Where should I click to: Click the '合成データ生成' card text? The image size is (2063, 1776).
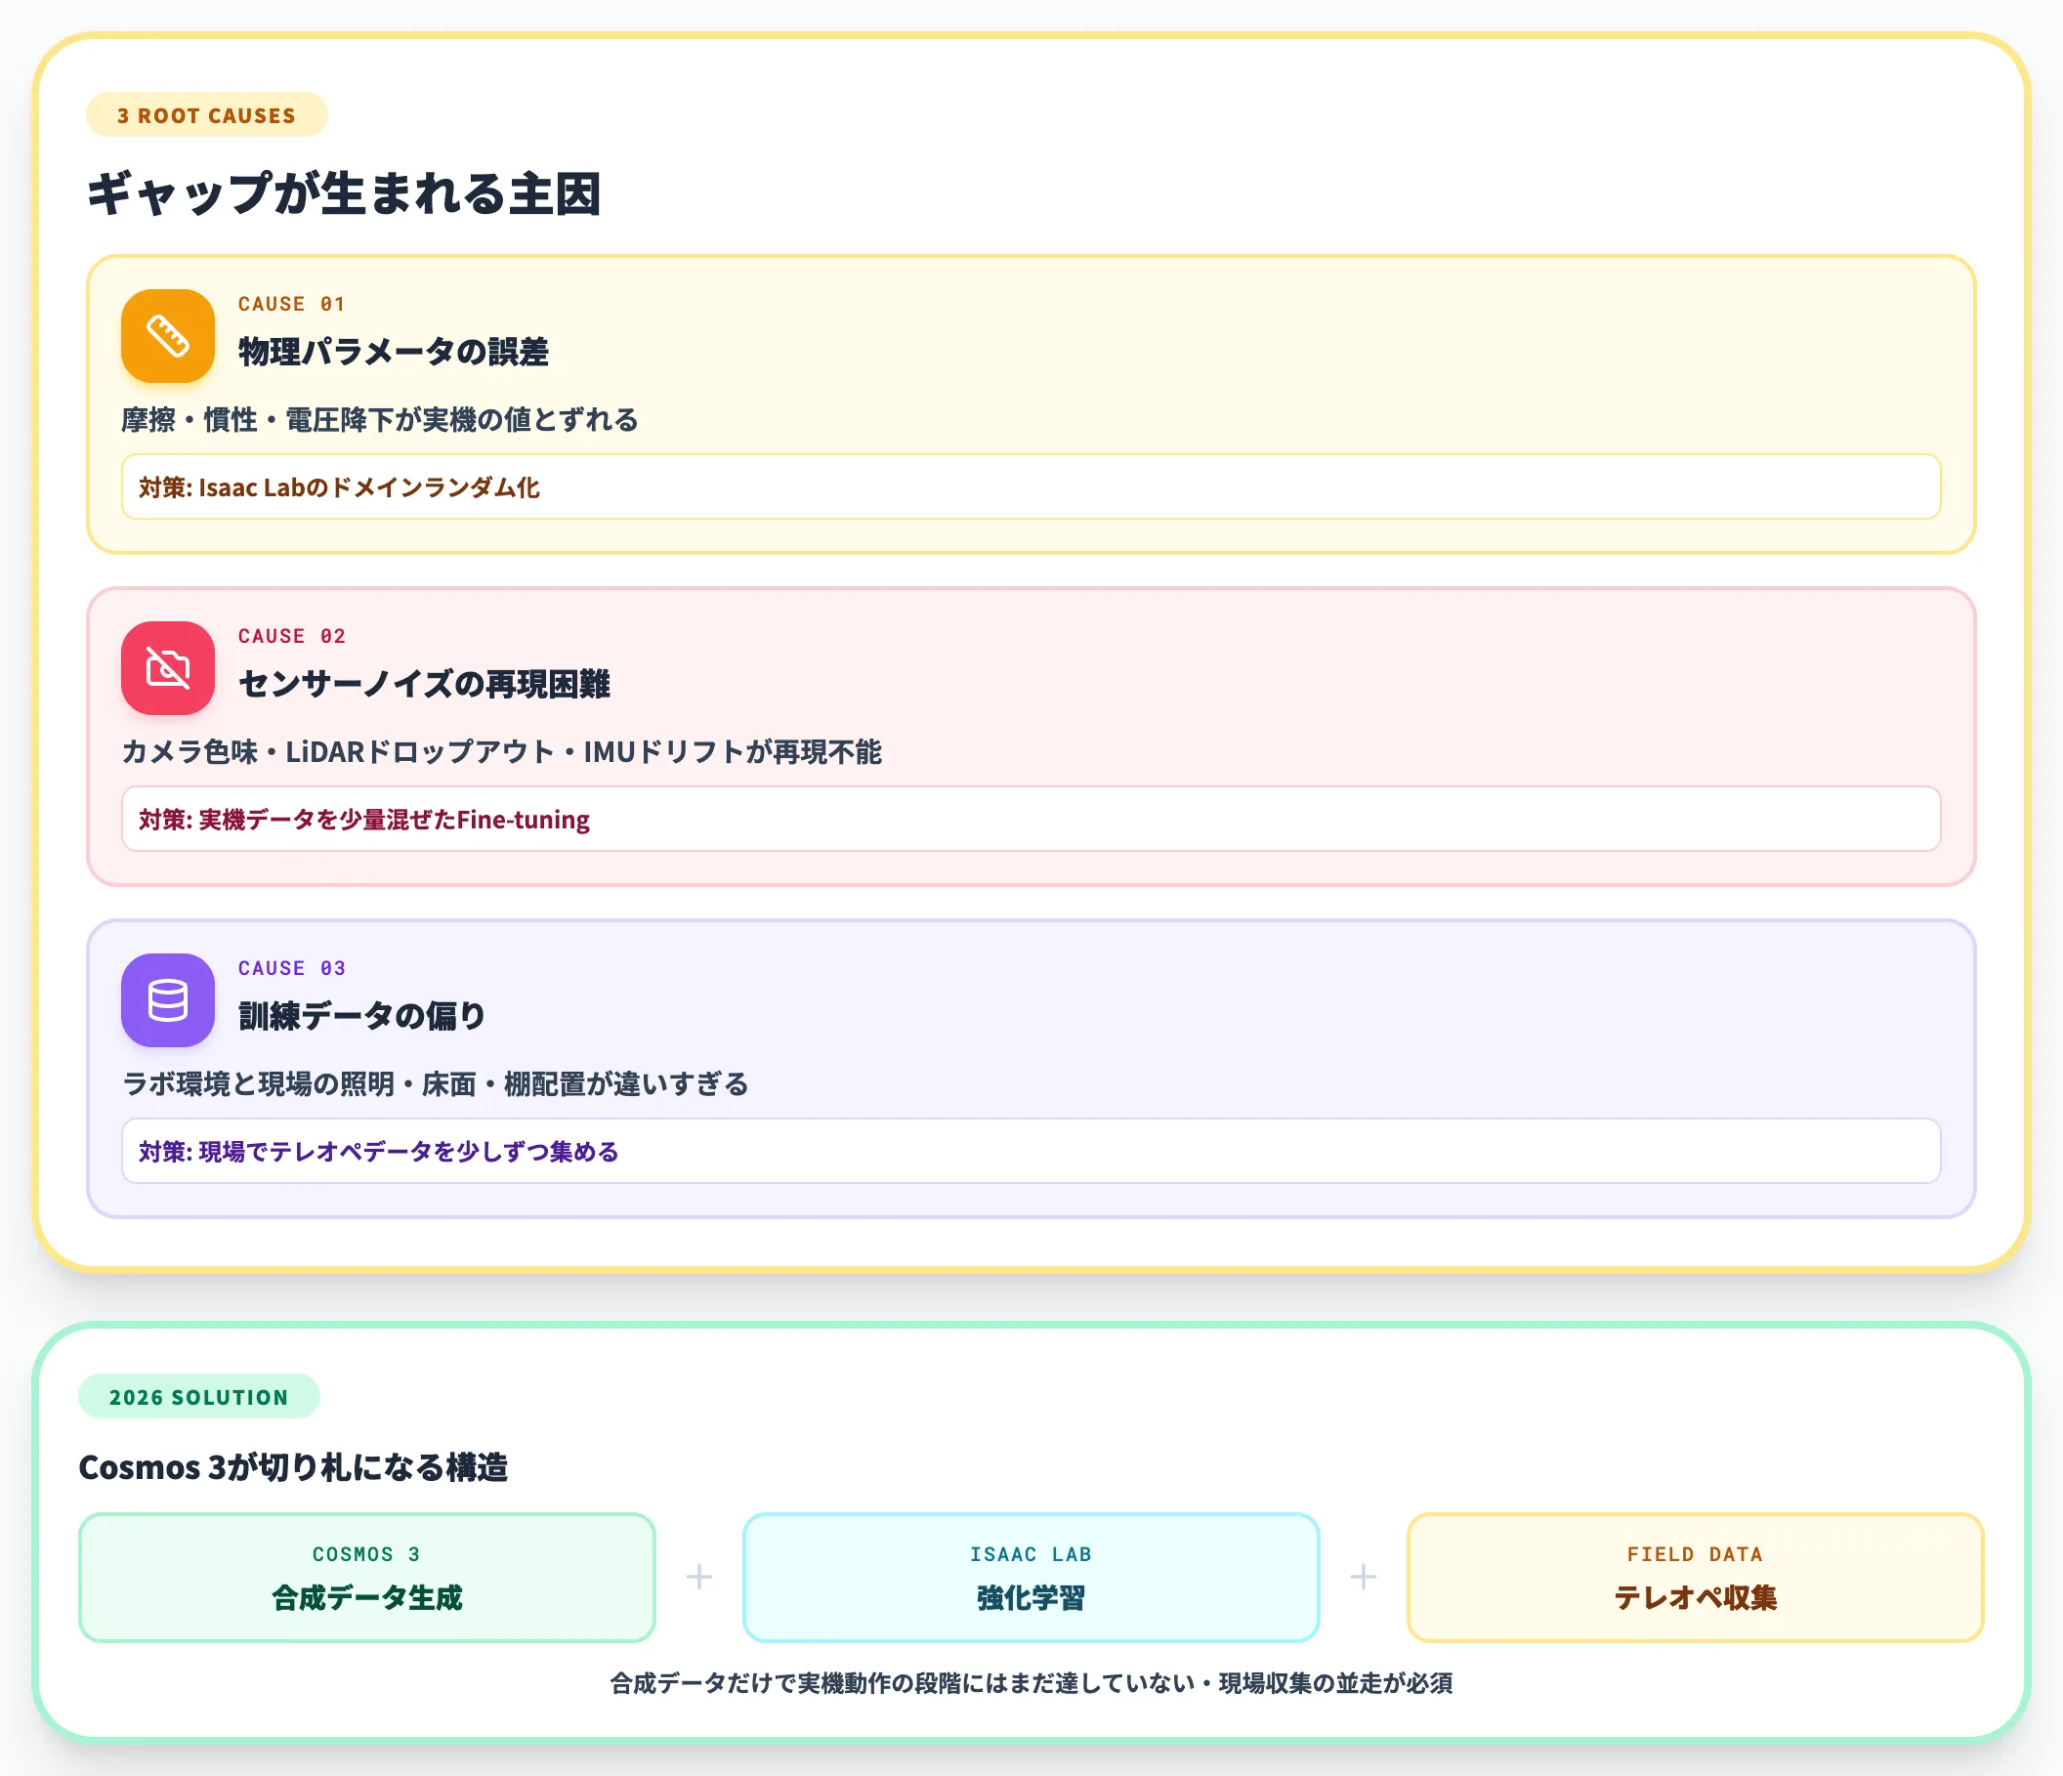tap(366, 1598)
